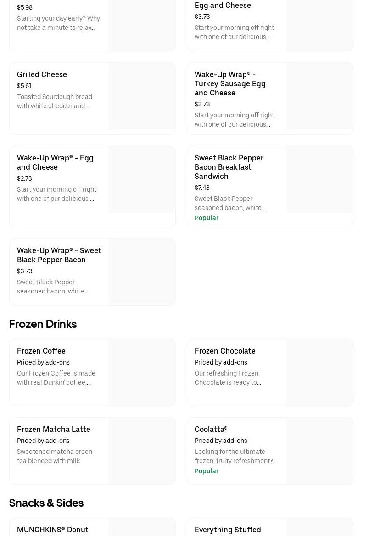This screenshot has width=369, height=536.
Task: Select the Everything Stuffed snack item
Action: point(228,530)
